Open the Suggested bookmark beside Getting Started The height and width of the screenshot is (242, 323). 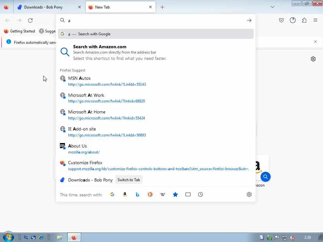47,31
